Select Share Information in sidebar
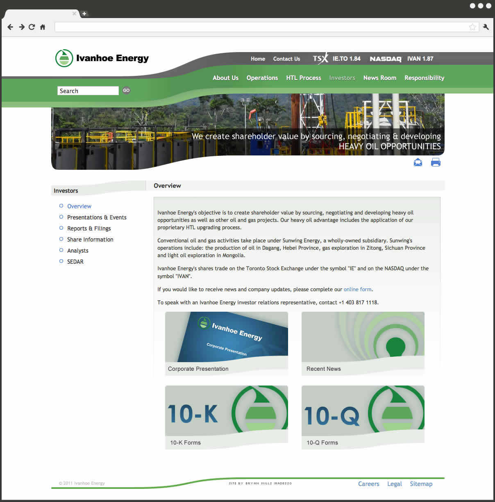The height and width of the screenshot is (502, 495). pos(90,240)
